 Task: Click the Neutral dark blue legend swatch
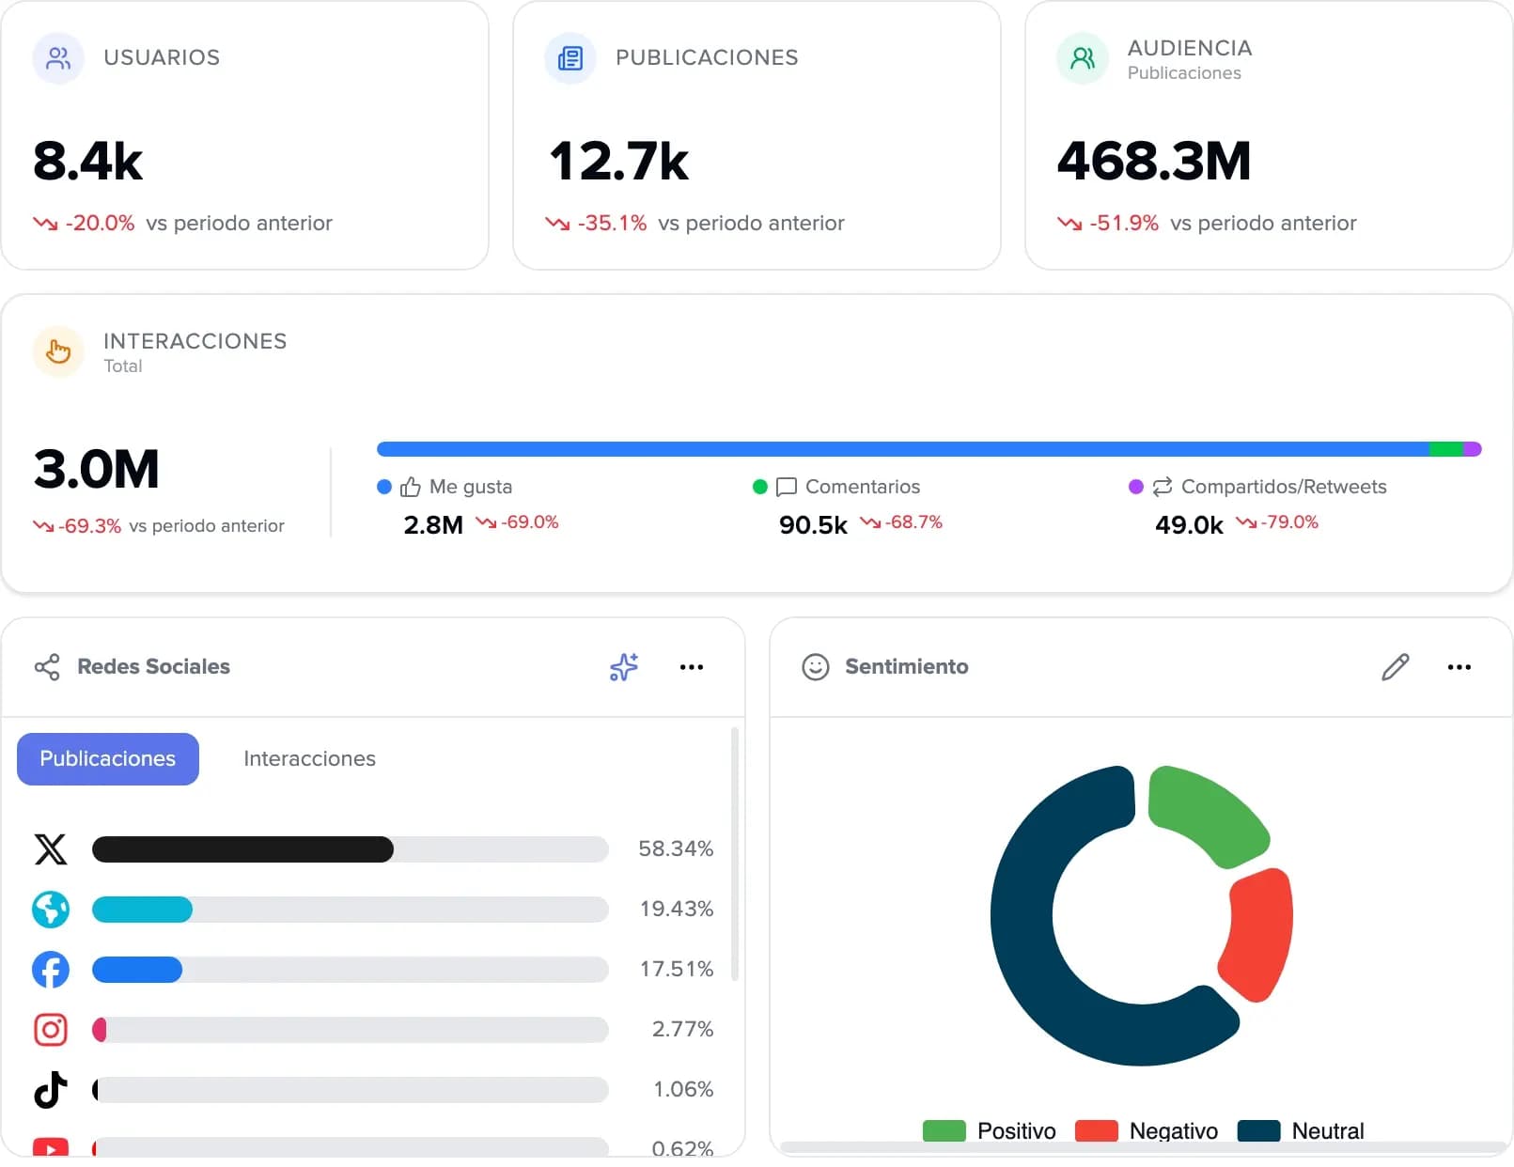[x=1259, y=1130]
